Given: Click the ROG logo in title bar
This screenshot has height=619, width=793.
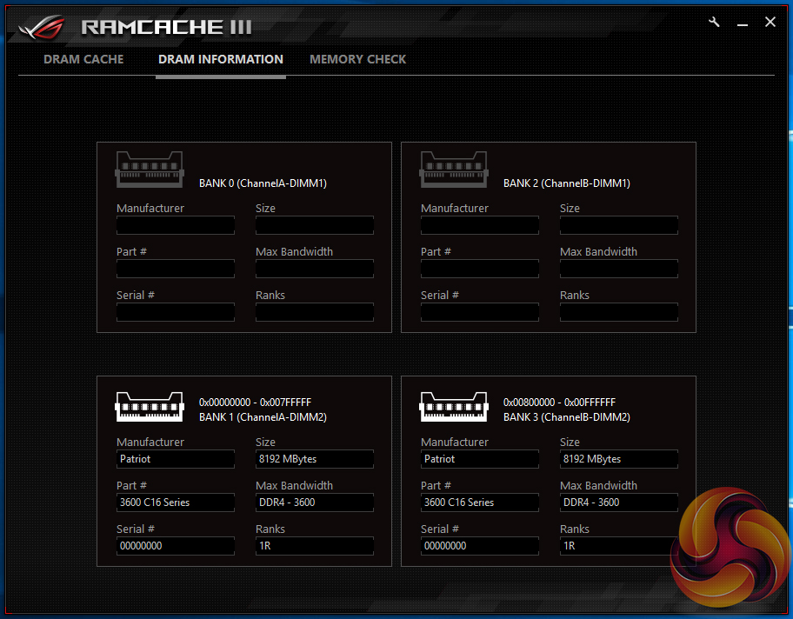Looking at the screenshot, I should pyautogui.click(x=42, y=27).
